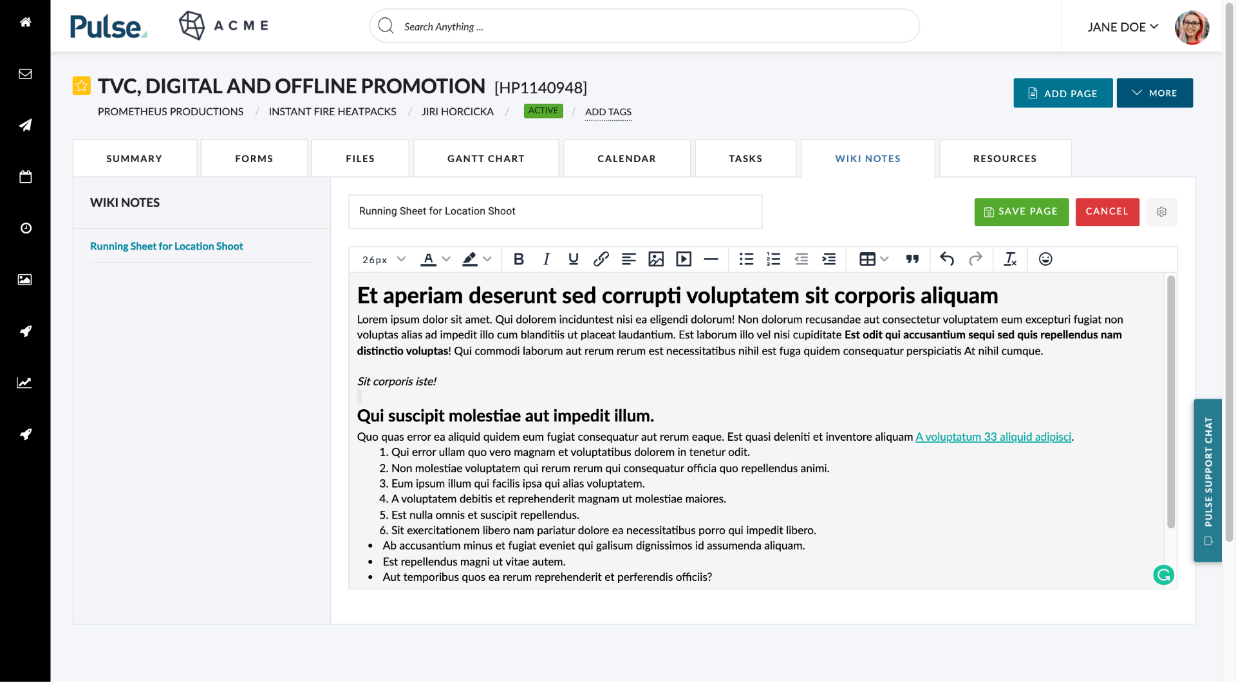Open the Jane Doe account menu
The image size is (1236, 682).
click(1123, 26)
